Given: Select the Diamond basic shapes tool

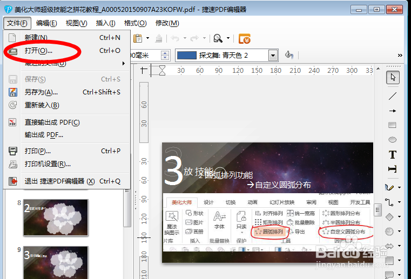Looking at the screenshot, I should pyautogui.click(x=389, y=216).
